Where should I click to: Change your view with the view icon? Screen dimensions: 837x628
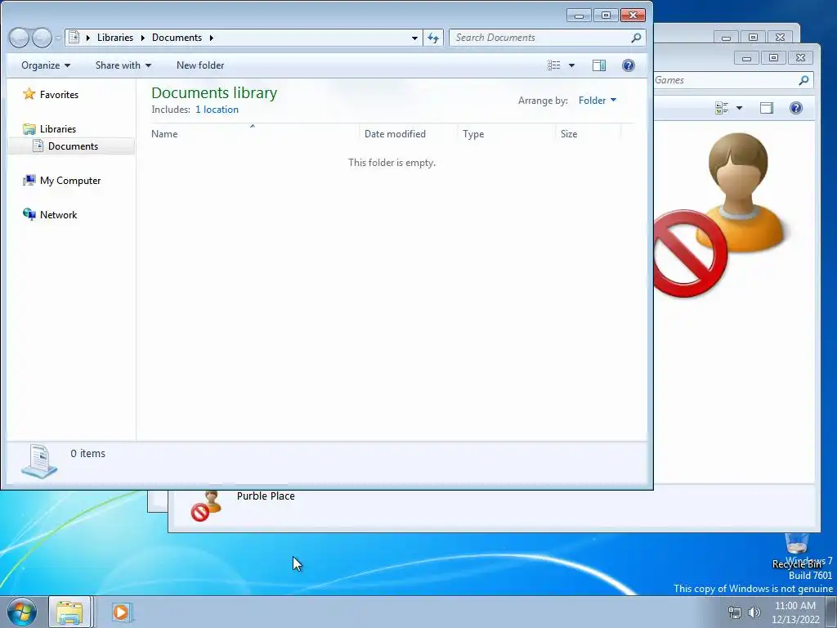point(554,65)
